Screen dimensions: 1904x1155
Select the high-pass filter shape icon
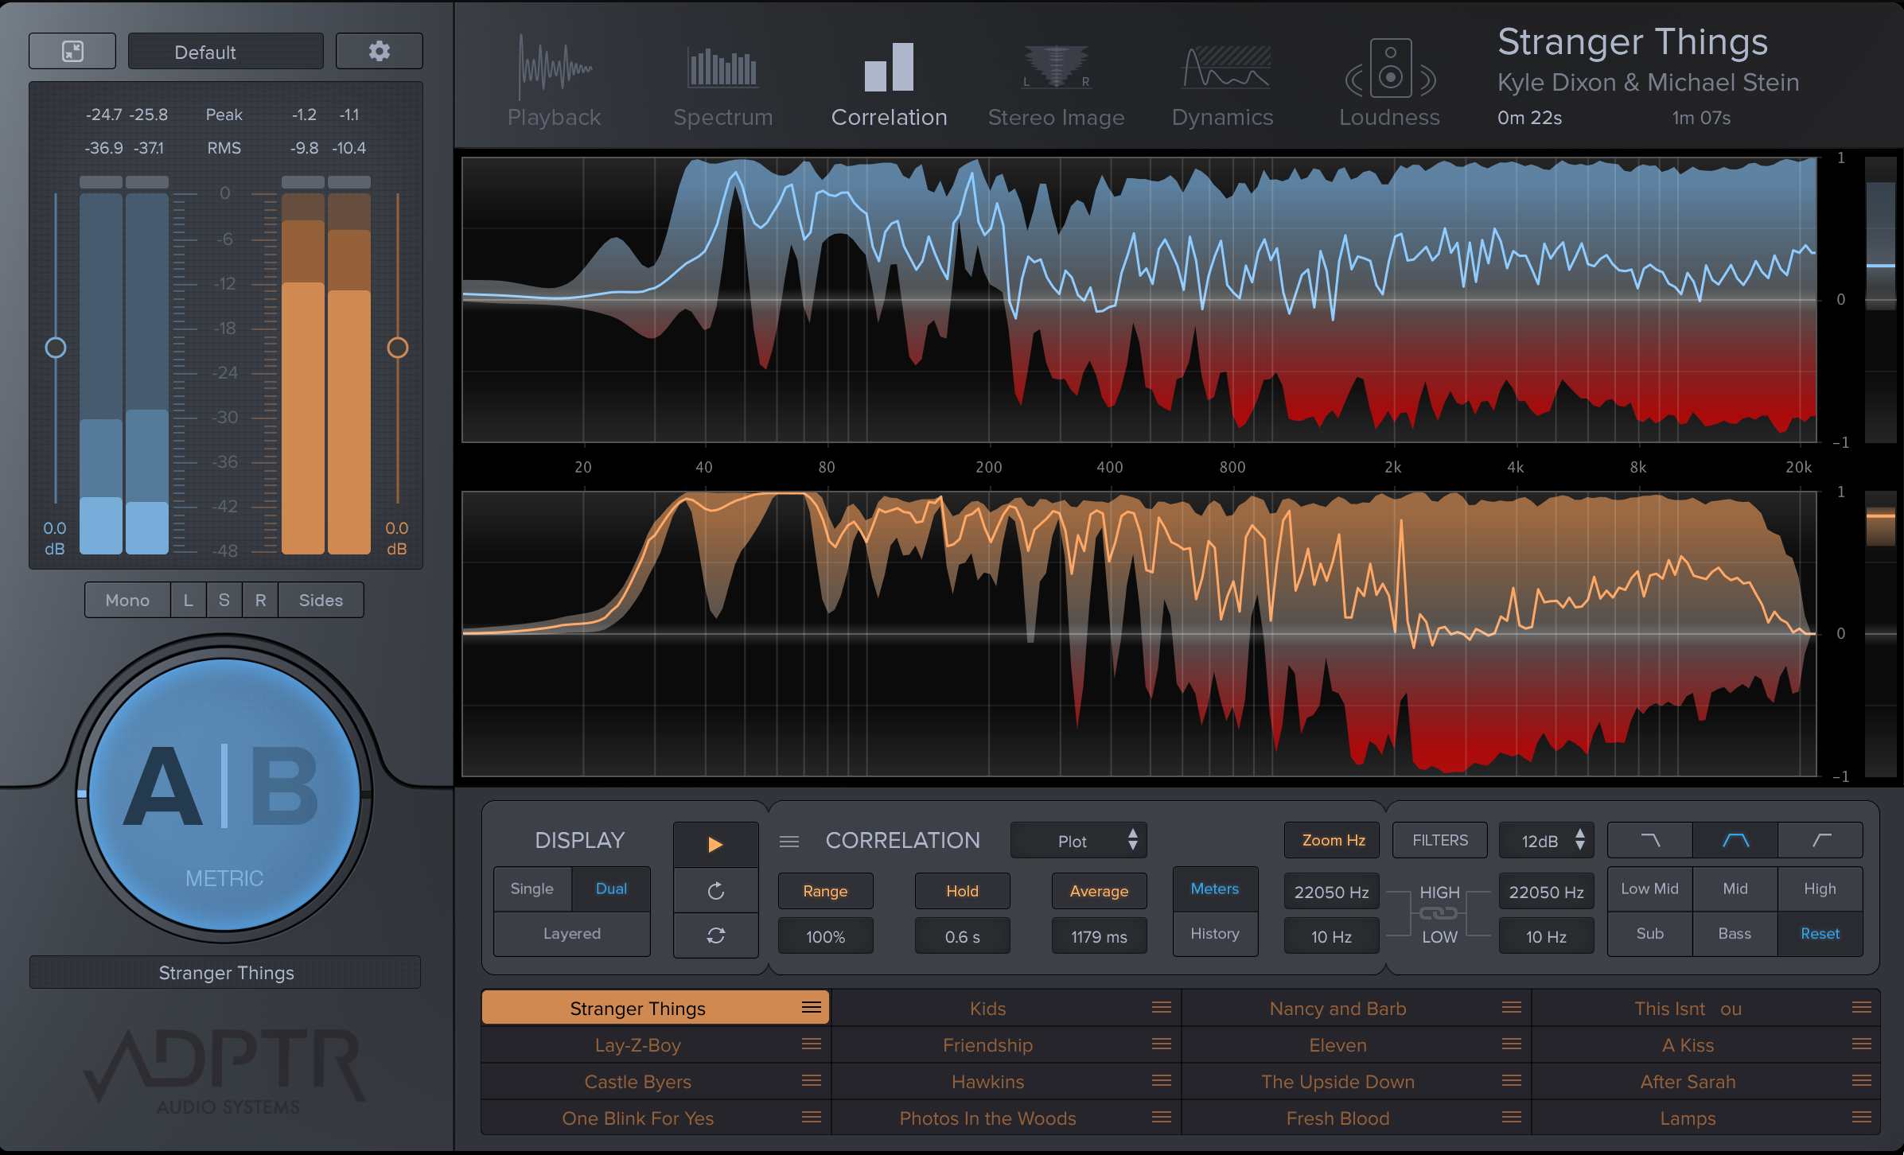[x=1820, y=840]
